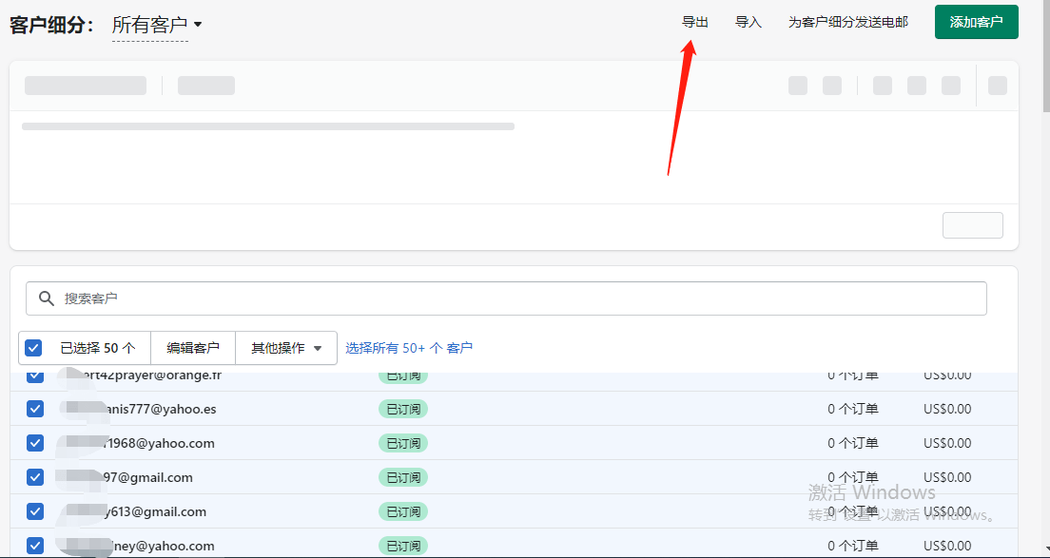Open 为客户细分发送电邮 option

click(848, 22)
